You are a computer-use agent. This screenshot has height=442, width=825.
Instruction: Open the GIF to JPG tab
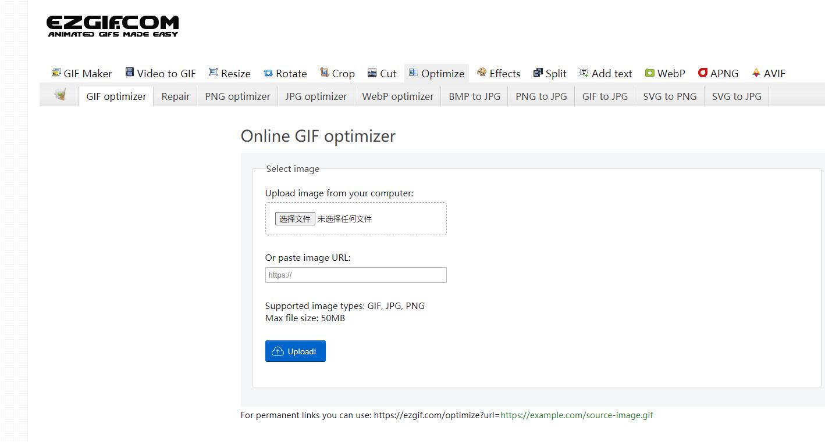605,96
